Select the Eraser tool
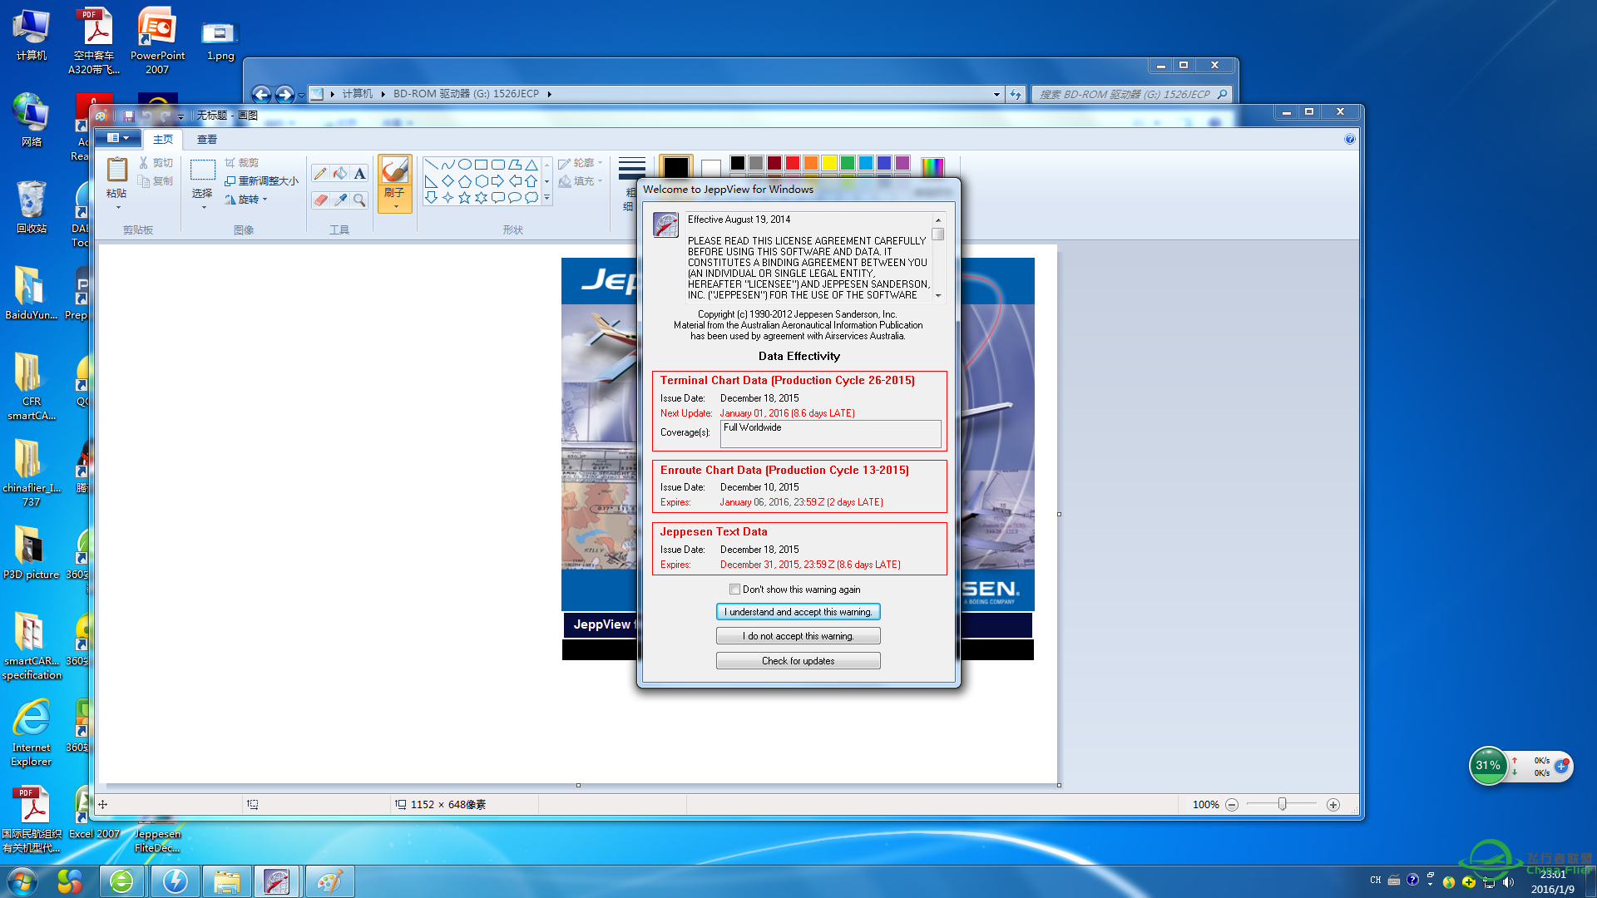Viewport: 1597px width, 898px height. [x=320, y=200]
